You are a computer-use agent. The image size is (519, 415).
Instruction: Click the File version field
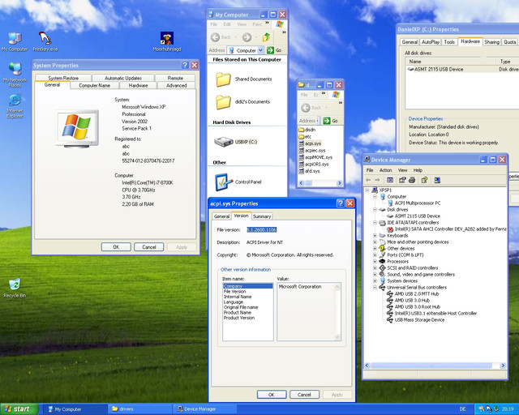[261, 229]
